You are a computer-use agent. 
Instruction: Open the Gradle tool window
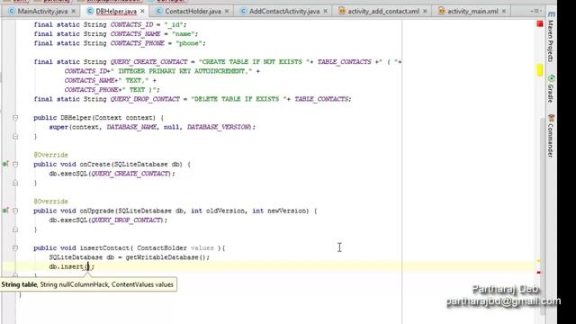pos(551,88)
